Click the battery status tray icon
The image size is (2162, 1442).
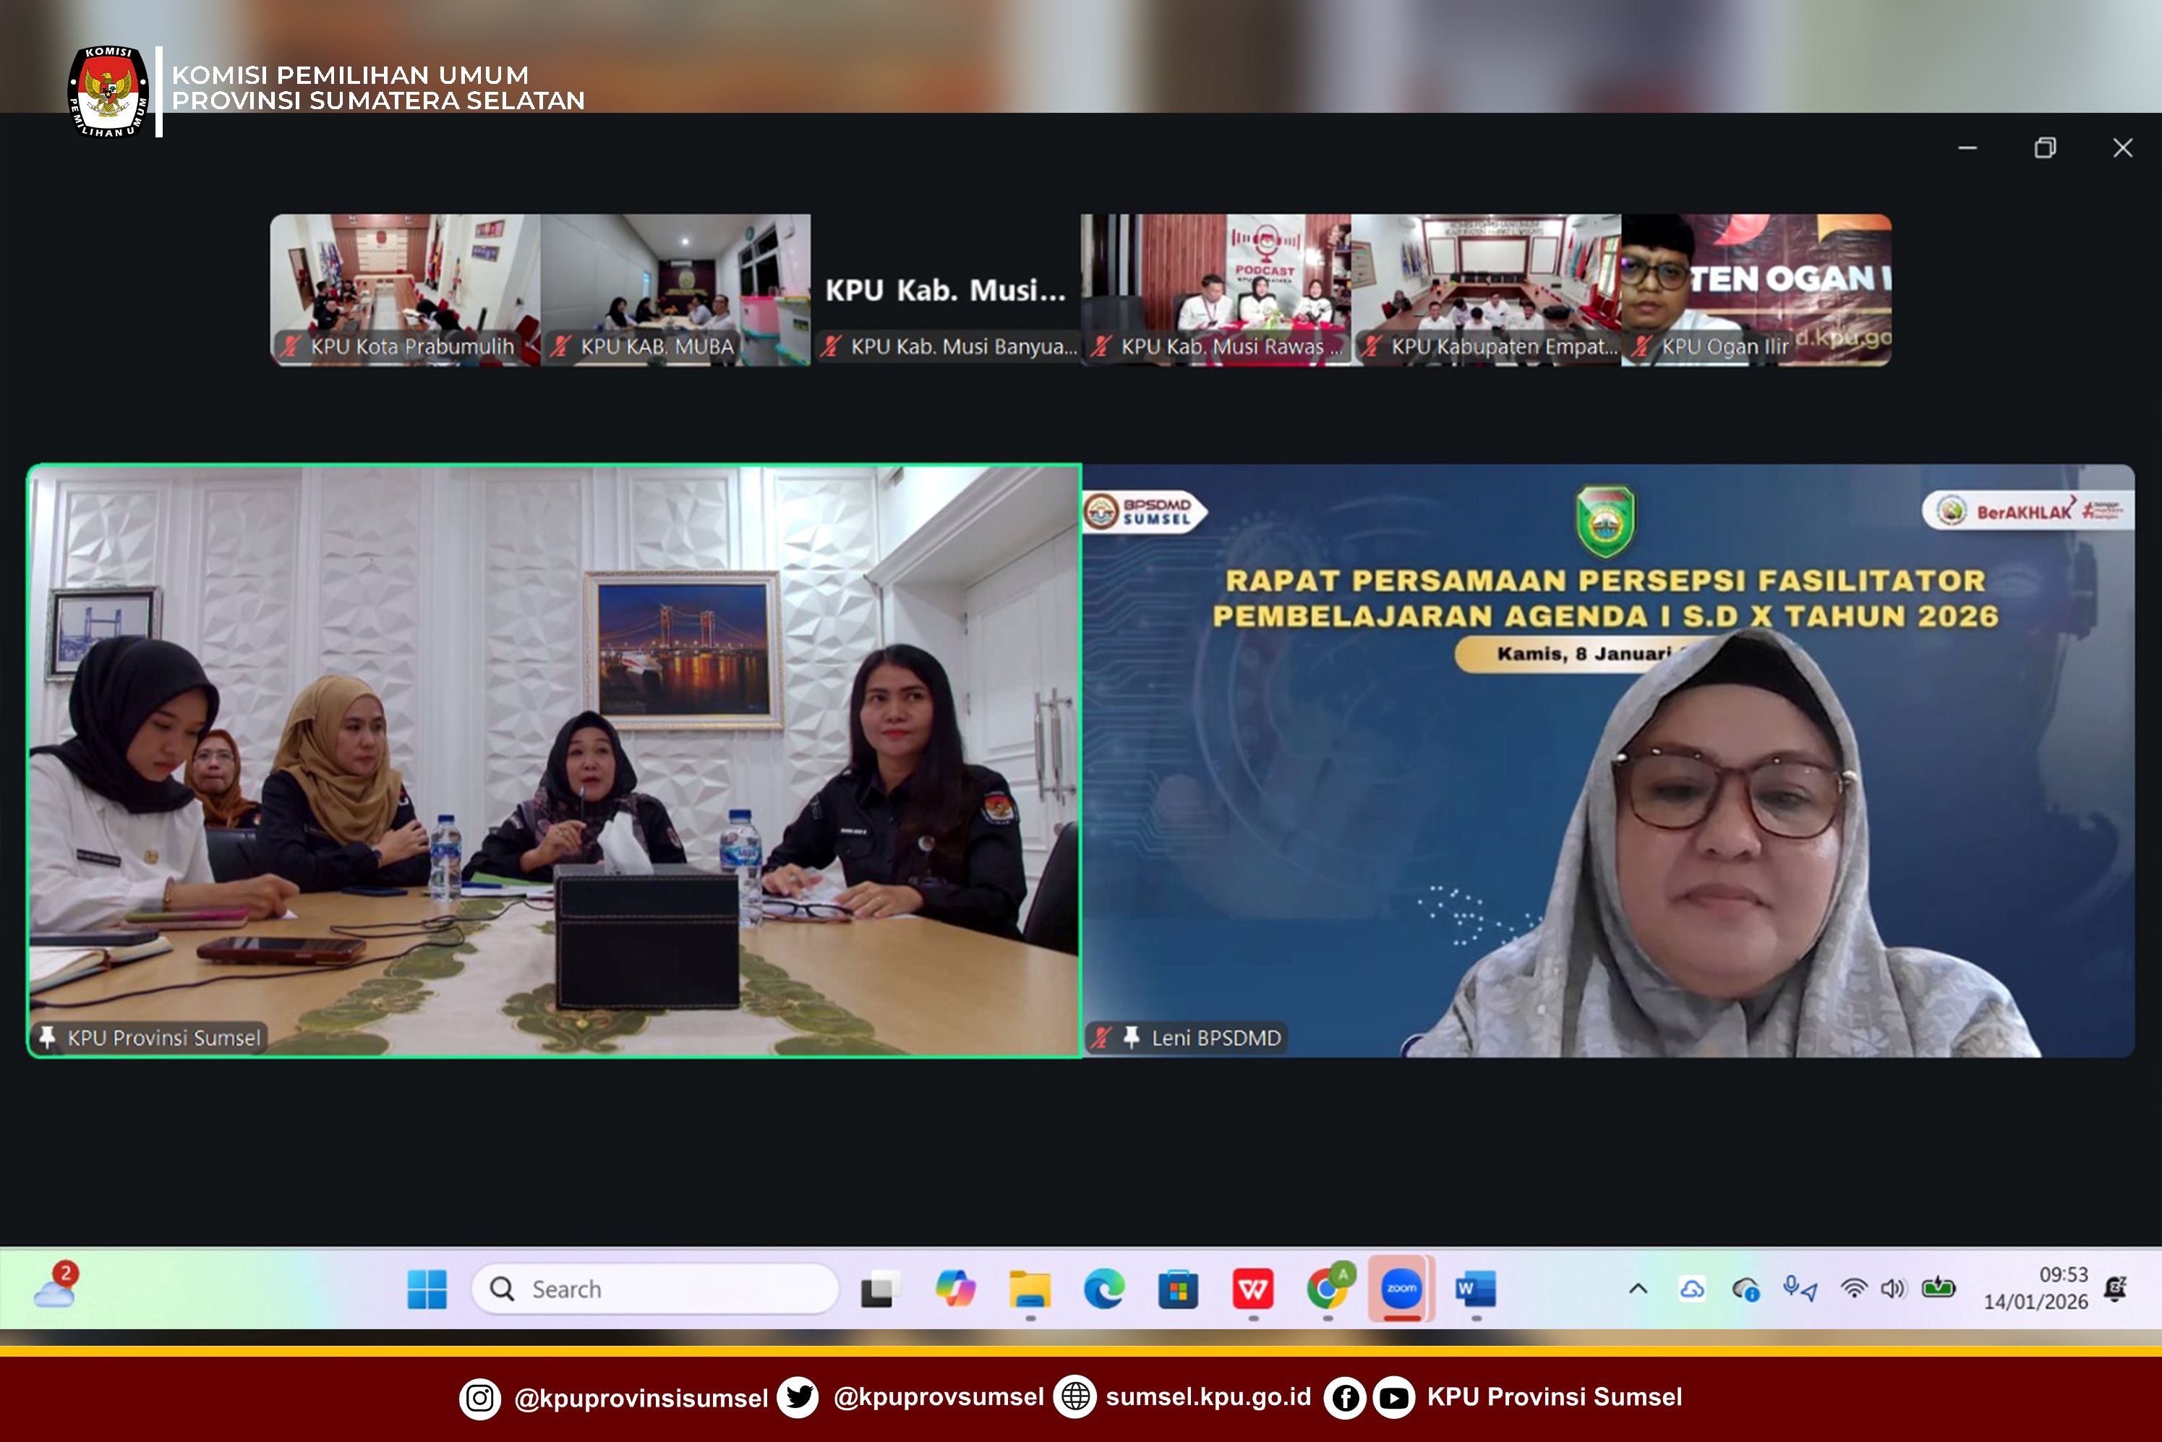(x=1938, y=1289)
